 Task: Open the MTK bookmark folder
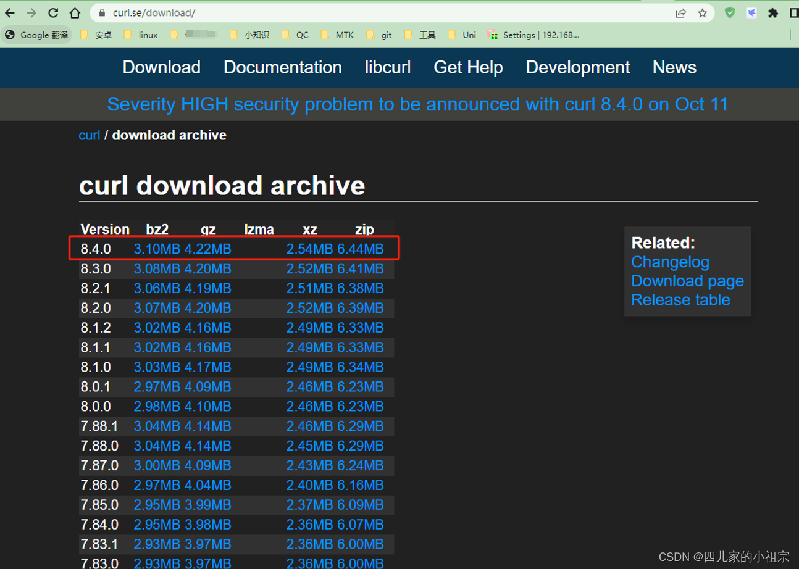pyautogui.click(x=338, y=35)
